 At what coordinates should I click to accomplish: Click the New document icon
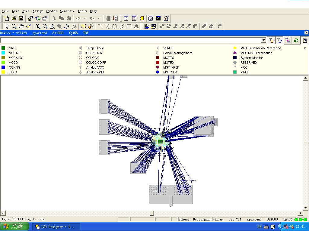pos(7,18)
